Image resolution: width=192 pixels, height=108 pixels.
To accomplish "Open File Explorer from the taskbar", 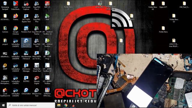I will [59, 105].
